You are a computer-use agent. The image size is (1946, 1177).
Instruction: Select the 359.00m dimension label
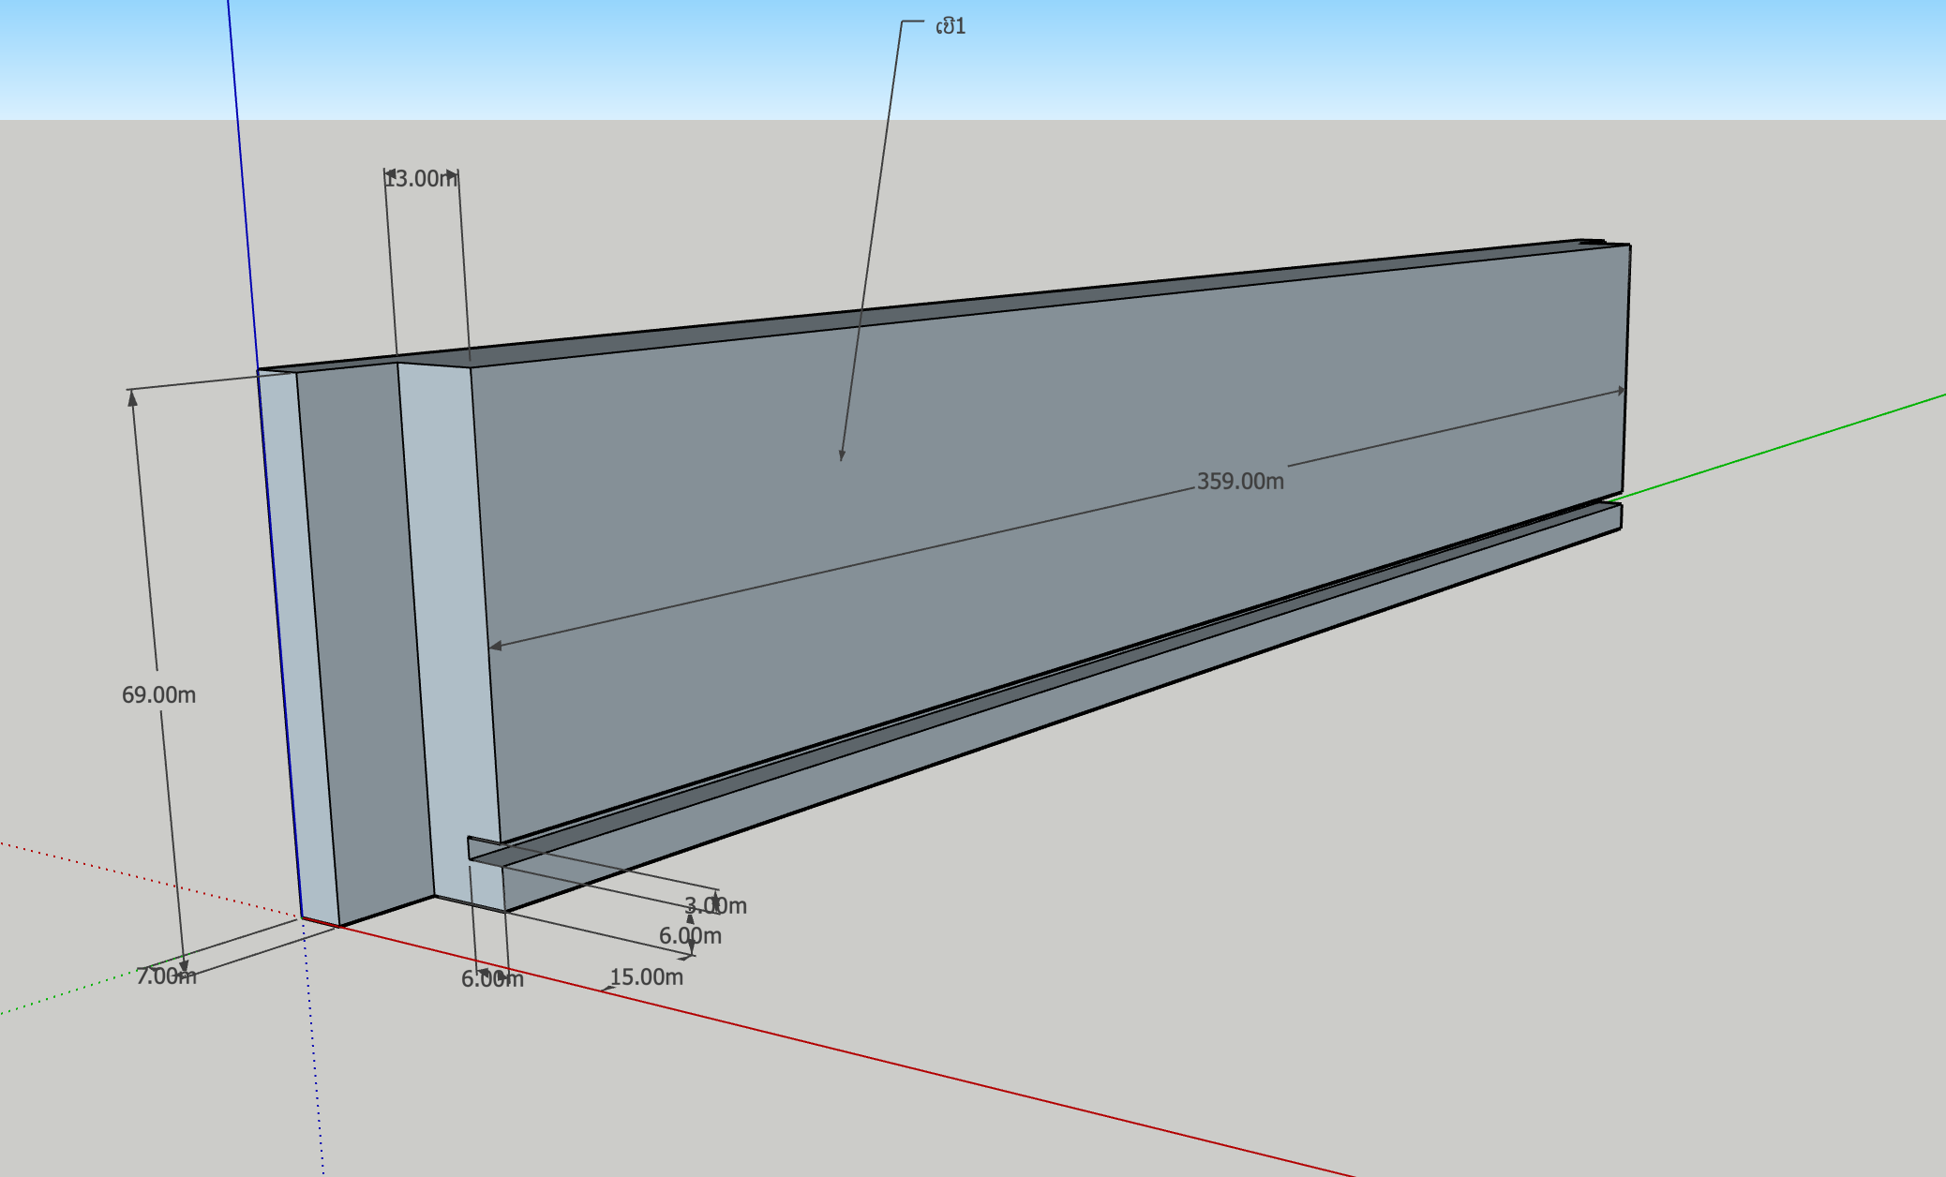tap(1239, 482)
